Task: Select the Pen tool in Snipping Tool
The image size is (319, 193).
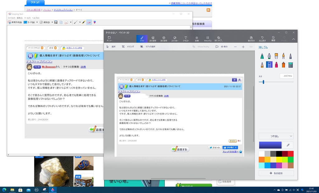Action: (x=75, y=22)
